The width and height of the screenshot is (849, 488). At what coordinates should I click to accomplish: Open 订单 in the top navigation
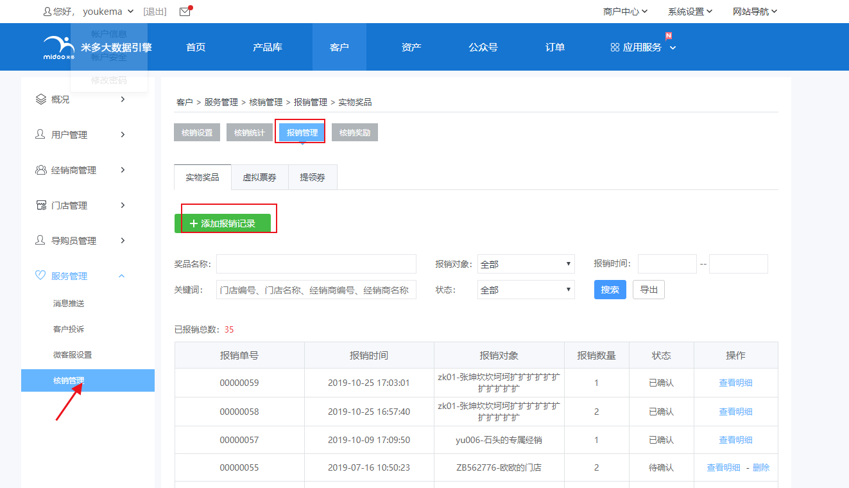click(x=555, y=48)
